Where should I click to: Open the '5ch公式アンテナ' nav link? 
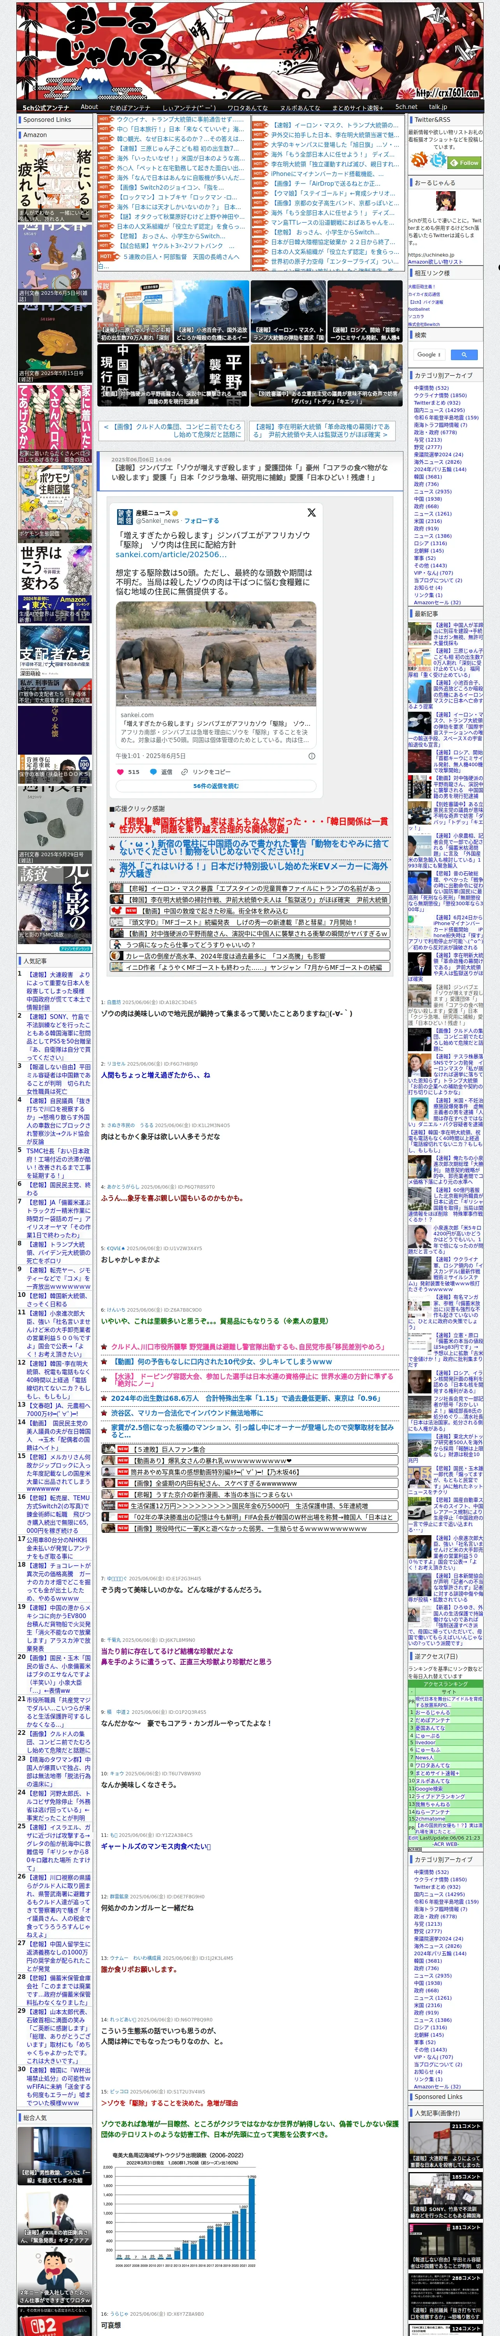pos(46,107)
